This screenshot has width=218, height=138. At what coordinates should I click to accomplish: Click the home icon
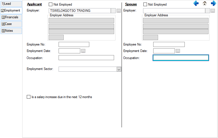click(x=205, y=3)
